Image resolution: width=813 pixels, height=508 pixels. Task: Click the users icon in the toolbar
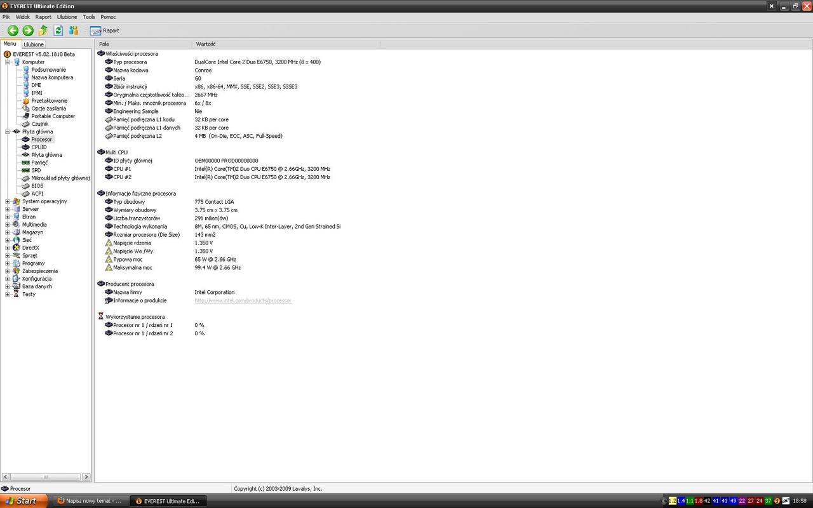pyautogui.click(x=74, y=30)
